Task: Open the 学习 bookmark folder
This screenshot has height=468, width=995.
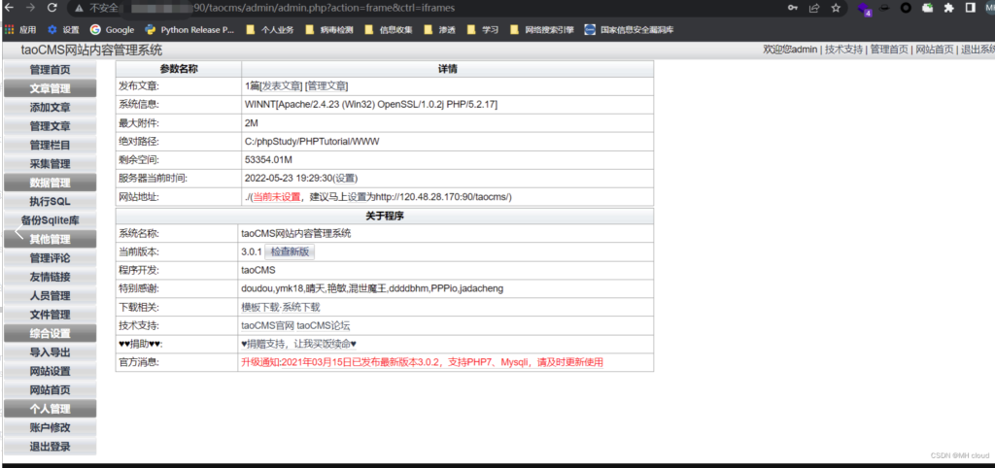Action: (x=482, y=30)
